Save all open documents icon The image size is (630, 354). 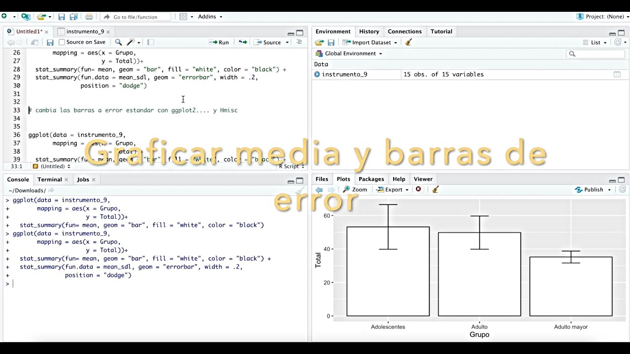pyautogui.click(x=73, y=17)
